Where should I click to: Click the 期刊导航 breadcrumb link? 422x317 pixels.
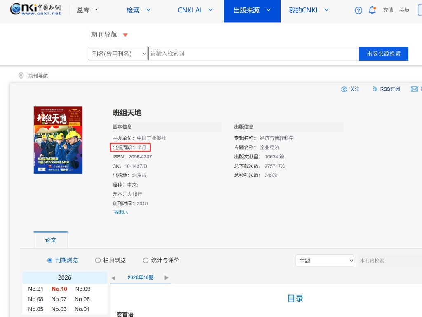[38, 76]
